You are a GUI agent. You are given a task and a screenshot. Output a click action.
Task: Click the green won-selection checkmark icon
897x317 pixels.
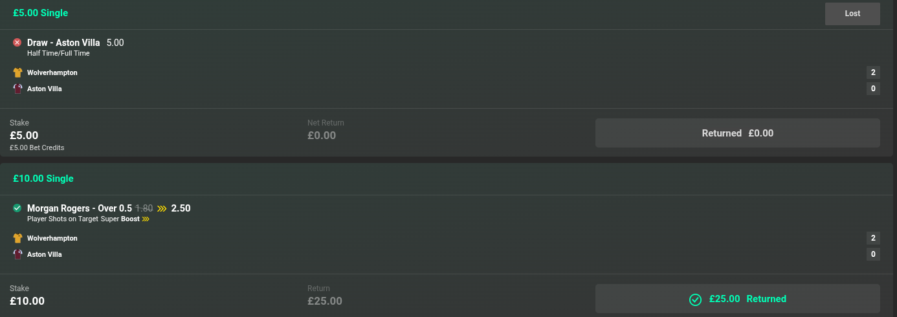coord(17,208)
